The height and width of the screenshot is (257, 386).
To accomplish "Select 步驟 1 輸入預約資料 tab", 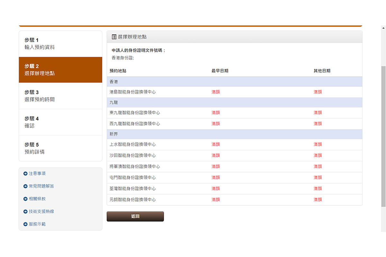I will [x=60, y=44].
